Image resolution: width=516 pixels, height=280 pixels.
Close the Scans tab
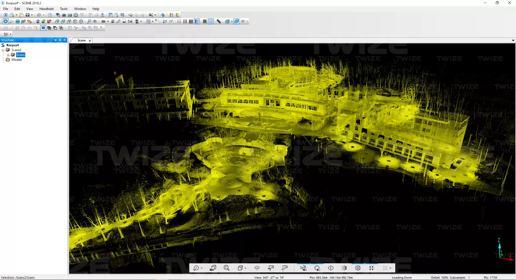click(x=90, y=41)
